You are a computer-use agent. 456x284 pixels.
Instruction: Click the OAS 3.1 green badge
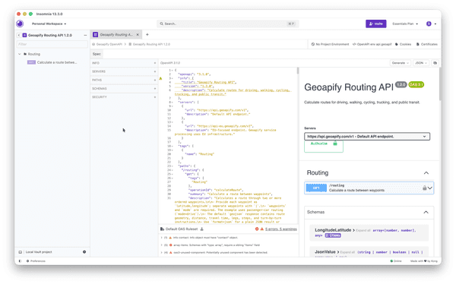tap(416, 84)
